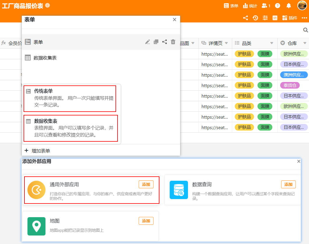Delete the 表单 via the trash icon

coord(173,42)
